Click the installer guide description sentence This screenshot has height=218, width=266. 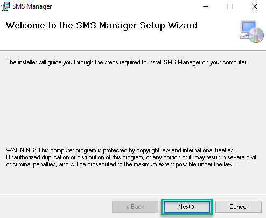pos(127,62)
